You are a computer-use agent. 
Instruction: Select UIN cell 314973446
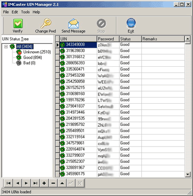(x=78, y=112)
